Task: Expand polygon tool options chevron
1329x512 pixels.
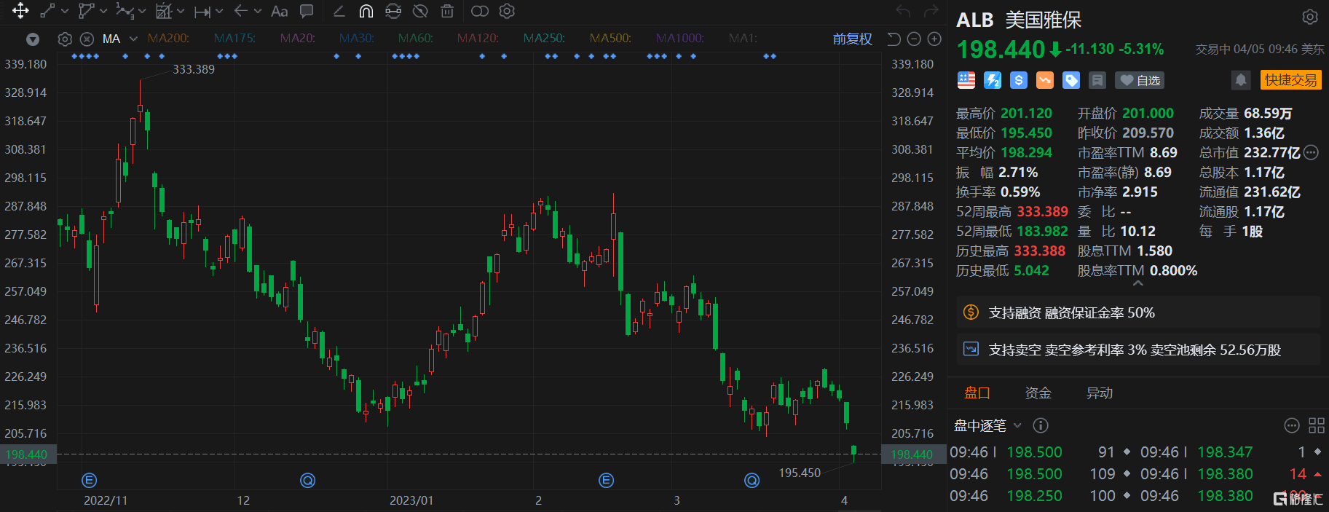Action: tap(103, 12)
